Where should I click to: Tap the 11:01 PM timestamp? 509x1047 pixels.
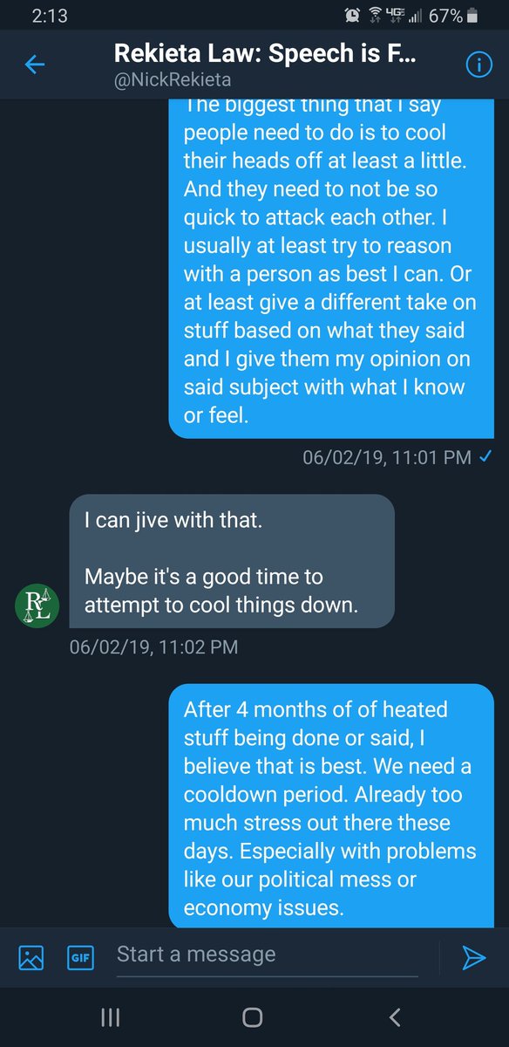pos(438,457)
